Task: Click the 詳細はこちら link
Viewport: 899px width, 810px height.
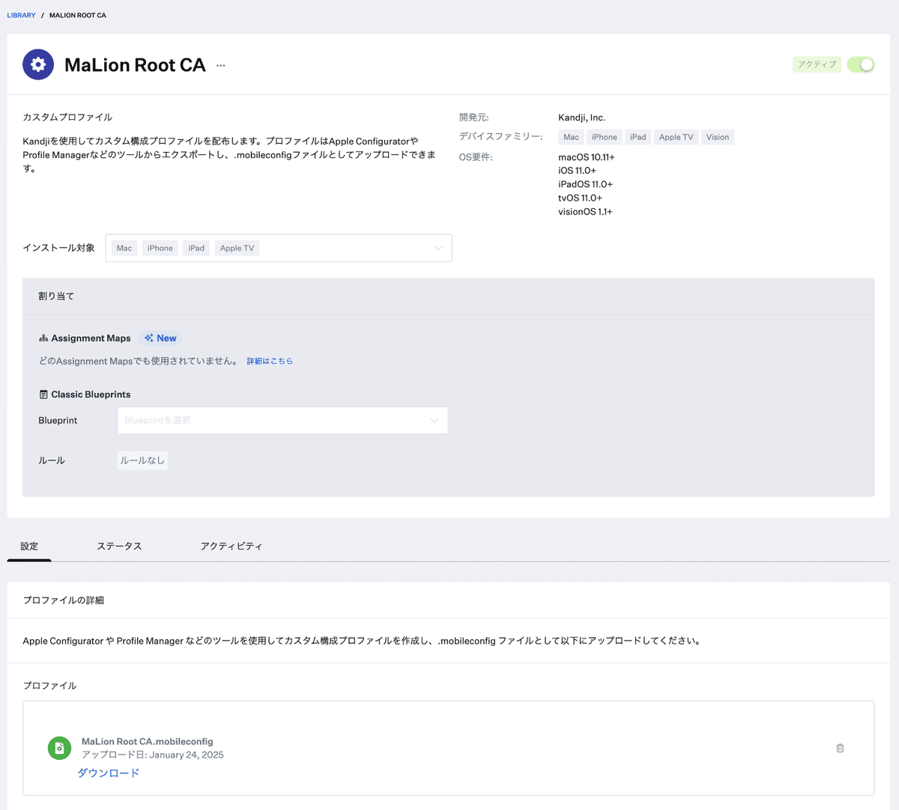Action: (x=270, y=361)
